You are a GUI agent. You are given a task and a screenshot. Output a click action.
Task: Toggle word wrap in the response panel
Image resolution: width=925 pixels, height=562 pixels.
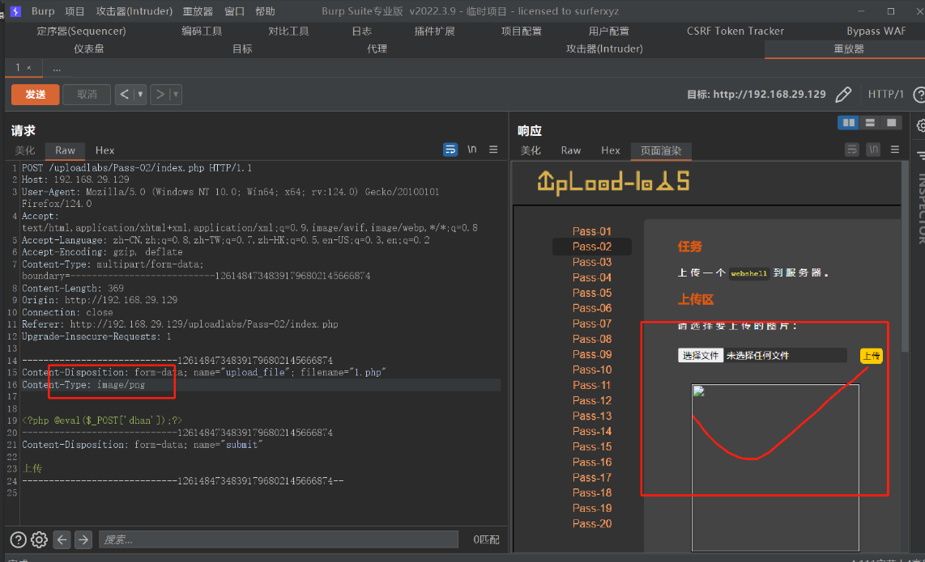click(x=852, y=150)
